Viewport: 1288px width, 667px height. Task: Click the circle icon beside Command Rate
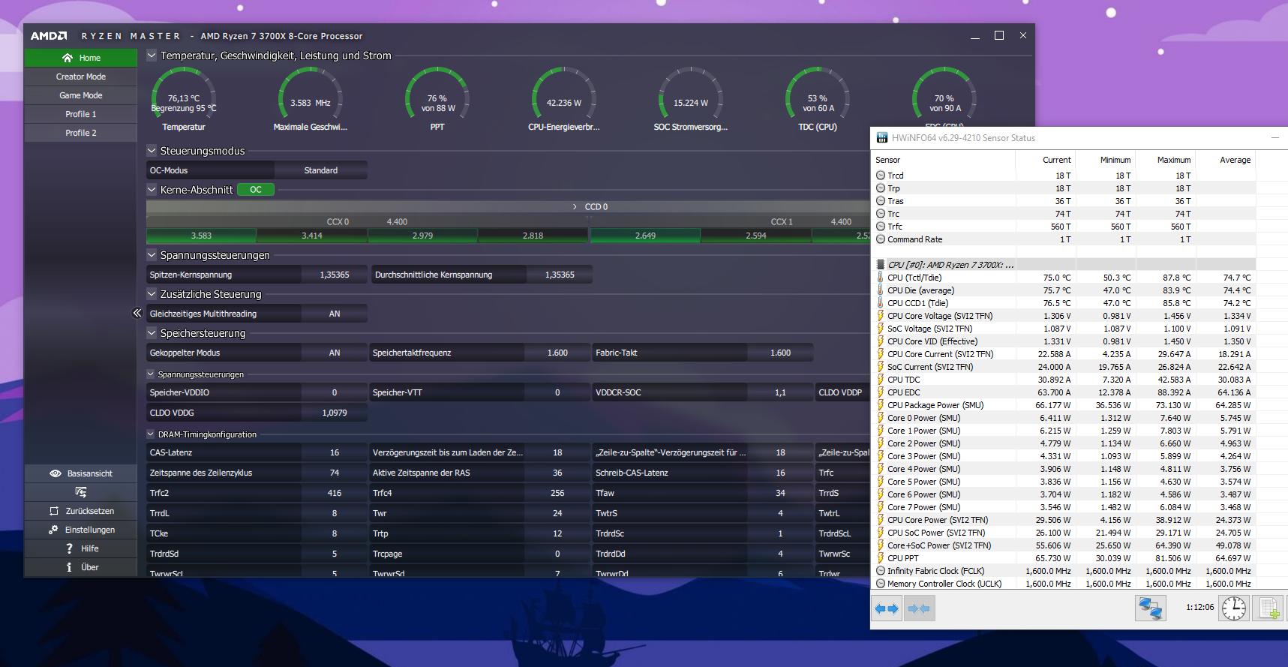click(881, 239)
